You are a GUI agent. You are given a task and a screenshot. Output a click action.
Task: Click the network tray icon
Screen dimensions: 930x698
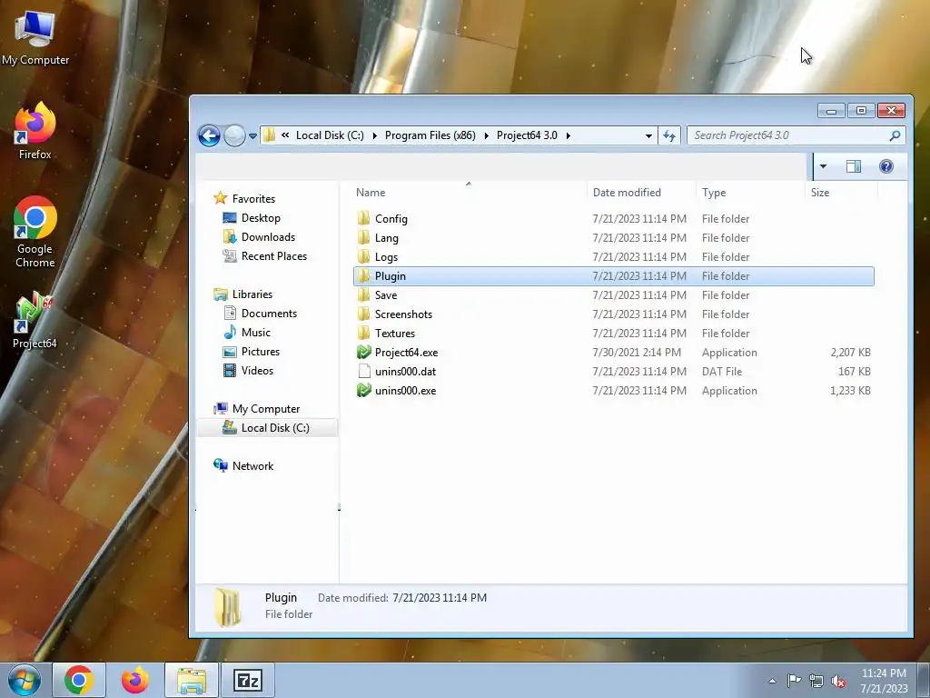click(816, 682)
